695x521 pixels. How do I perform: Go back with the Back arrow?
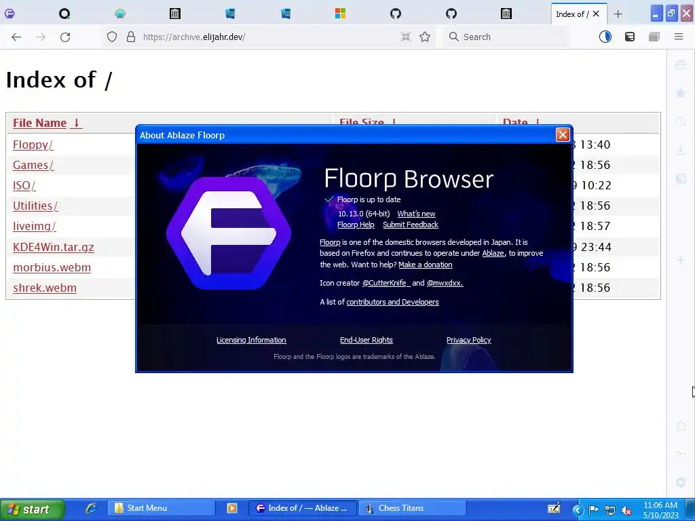16,37
